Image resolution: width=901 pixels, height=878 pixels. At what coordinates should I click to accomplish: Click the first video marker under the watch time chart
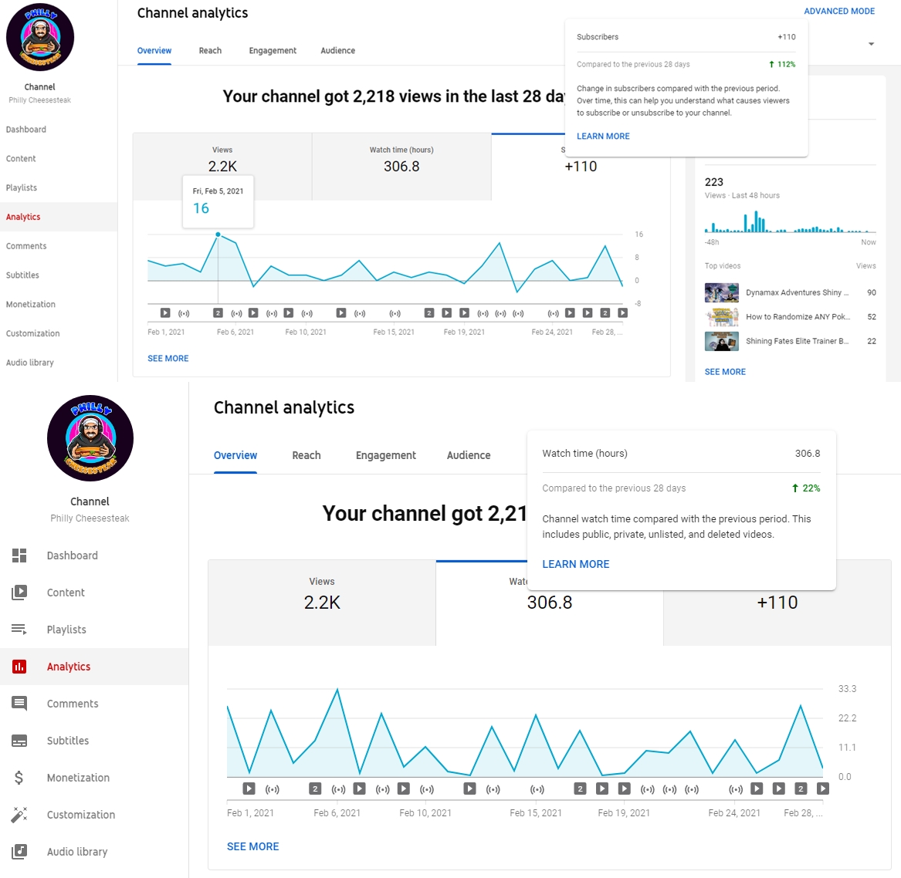(249, 789)
